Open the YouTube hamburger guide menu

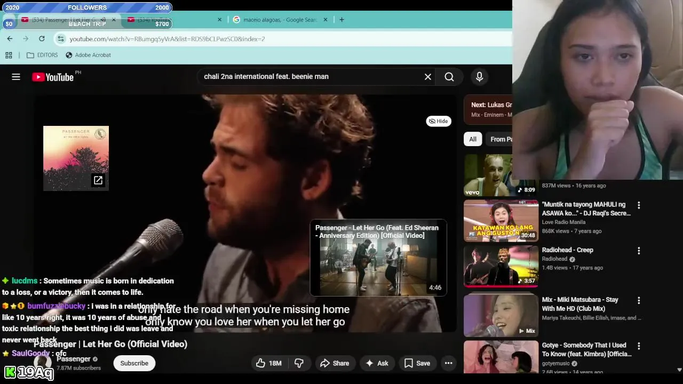coord(16,77)
